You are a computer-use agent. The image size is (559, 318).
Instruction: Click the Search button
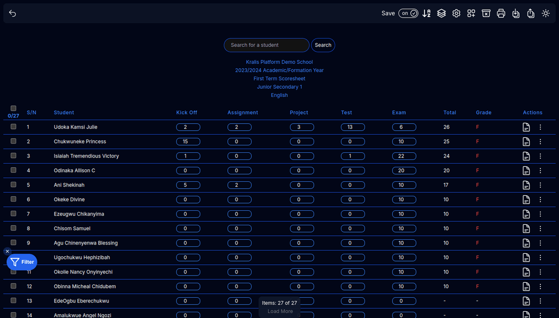(x=323, y=45)
